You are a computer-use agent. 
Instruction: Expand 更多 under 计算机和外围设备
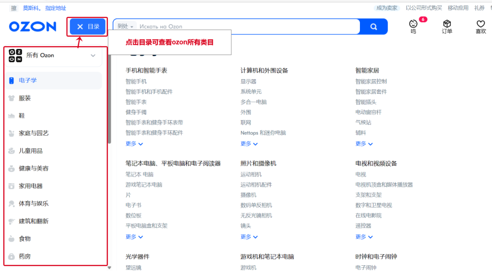tap(249, 143)
